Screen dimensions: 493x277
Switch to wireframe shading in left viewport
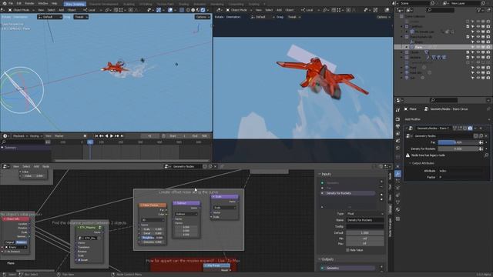point(188,10)
